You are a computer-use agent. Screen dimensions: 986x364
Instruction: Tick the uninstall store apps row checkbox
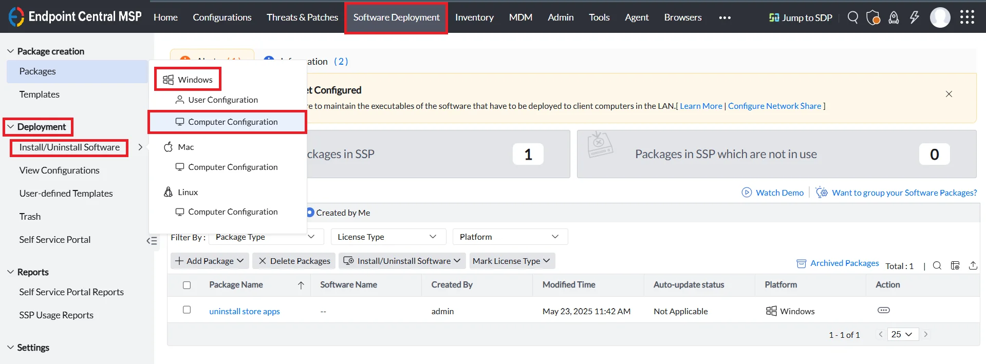click(x=187, y=310)
